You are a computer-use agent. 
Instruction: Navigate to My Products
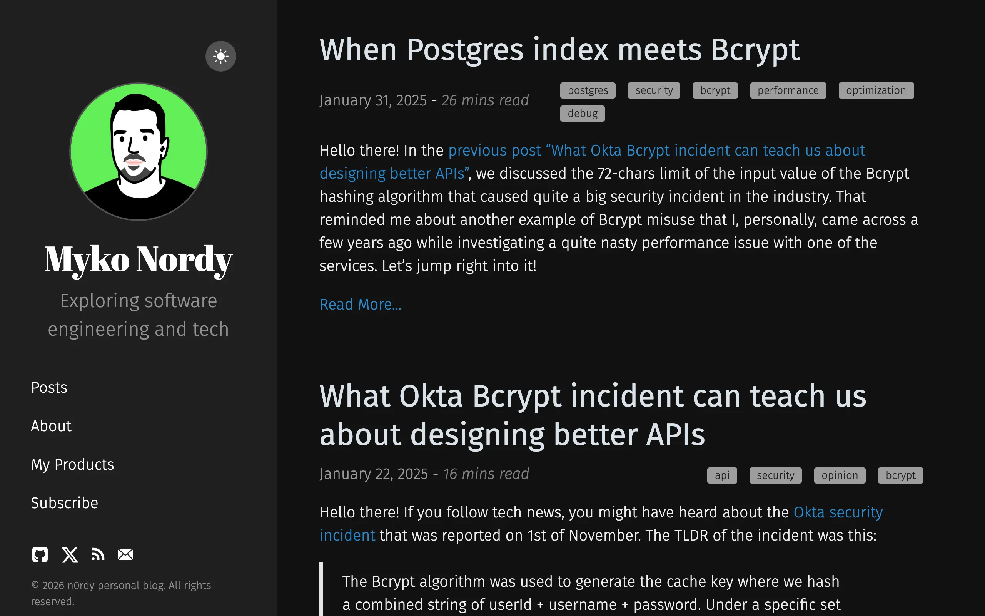72,464
